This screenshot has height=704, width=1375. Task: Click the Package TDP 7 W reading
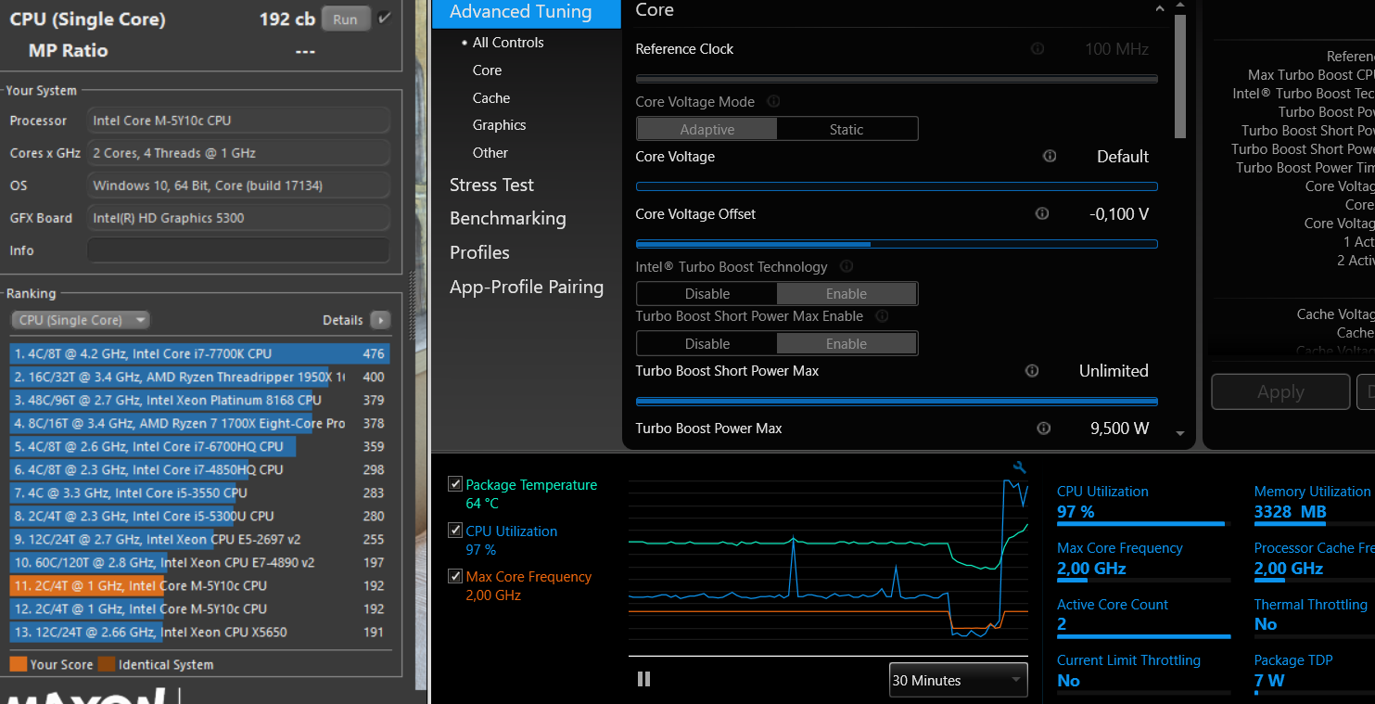(x=1269, y=680)
